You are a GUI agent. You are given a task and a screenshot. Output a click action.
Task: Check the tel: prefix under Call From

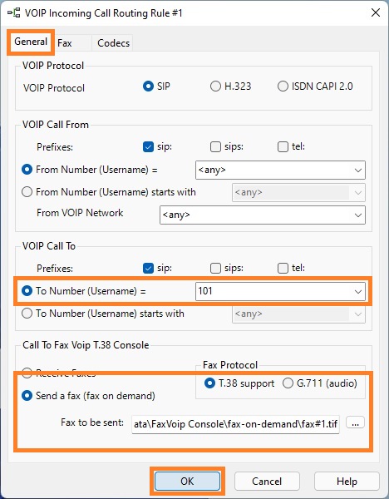coord(283,146)
